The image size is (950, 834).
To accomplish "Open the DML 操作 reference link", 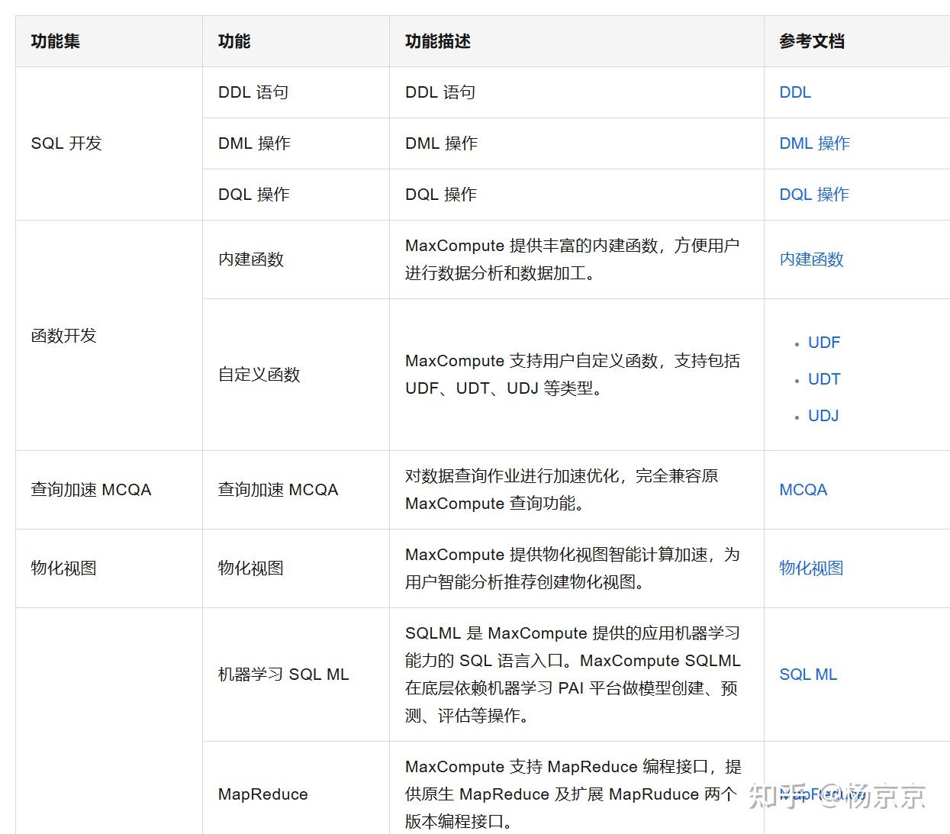I will coord(813,143).
